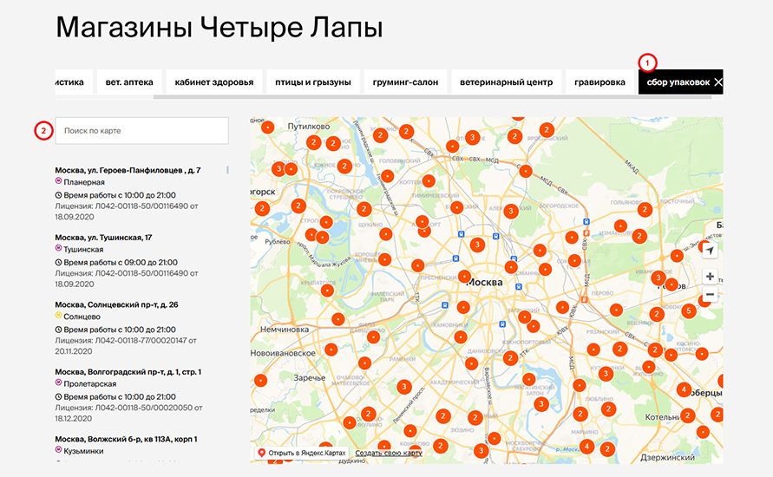Viewport: 773px width, 477px height.
Task: Click the horizontal scrollbar under filter tabs
Action: click(x=434, y=97)
